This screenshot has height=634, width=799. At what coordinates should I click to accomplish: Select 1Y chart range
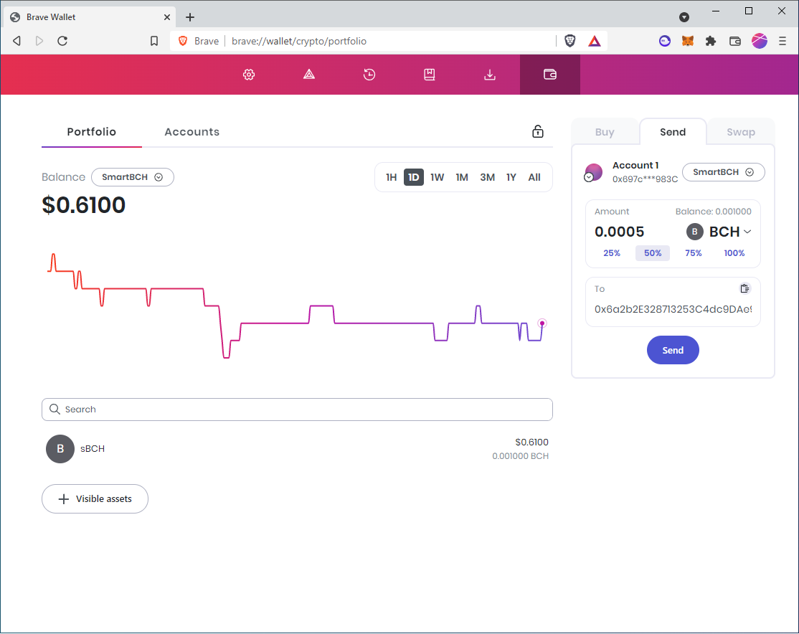pyautogui.click(x=511, y=177)
